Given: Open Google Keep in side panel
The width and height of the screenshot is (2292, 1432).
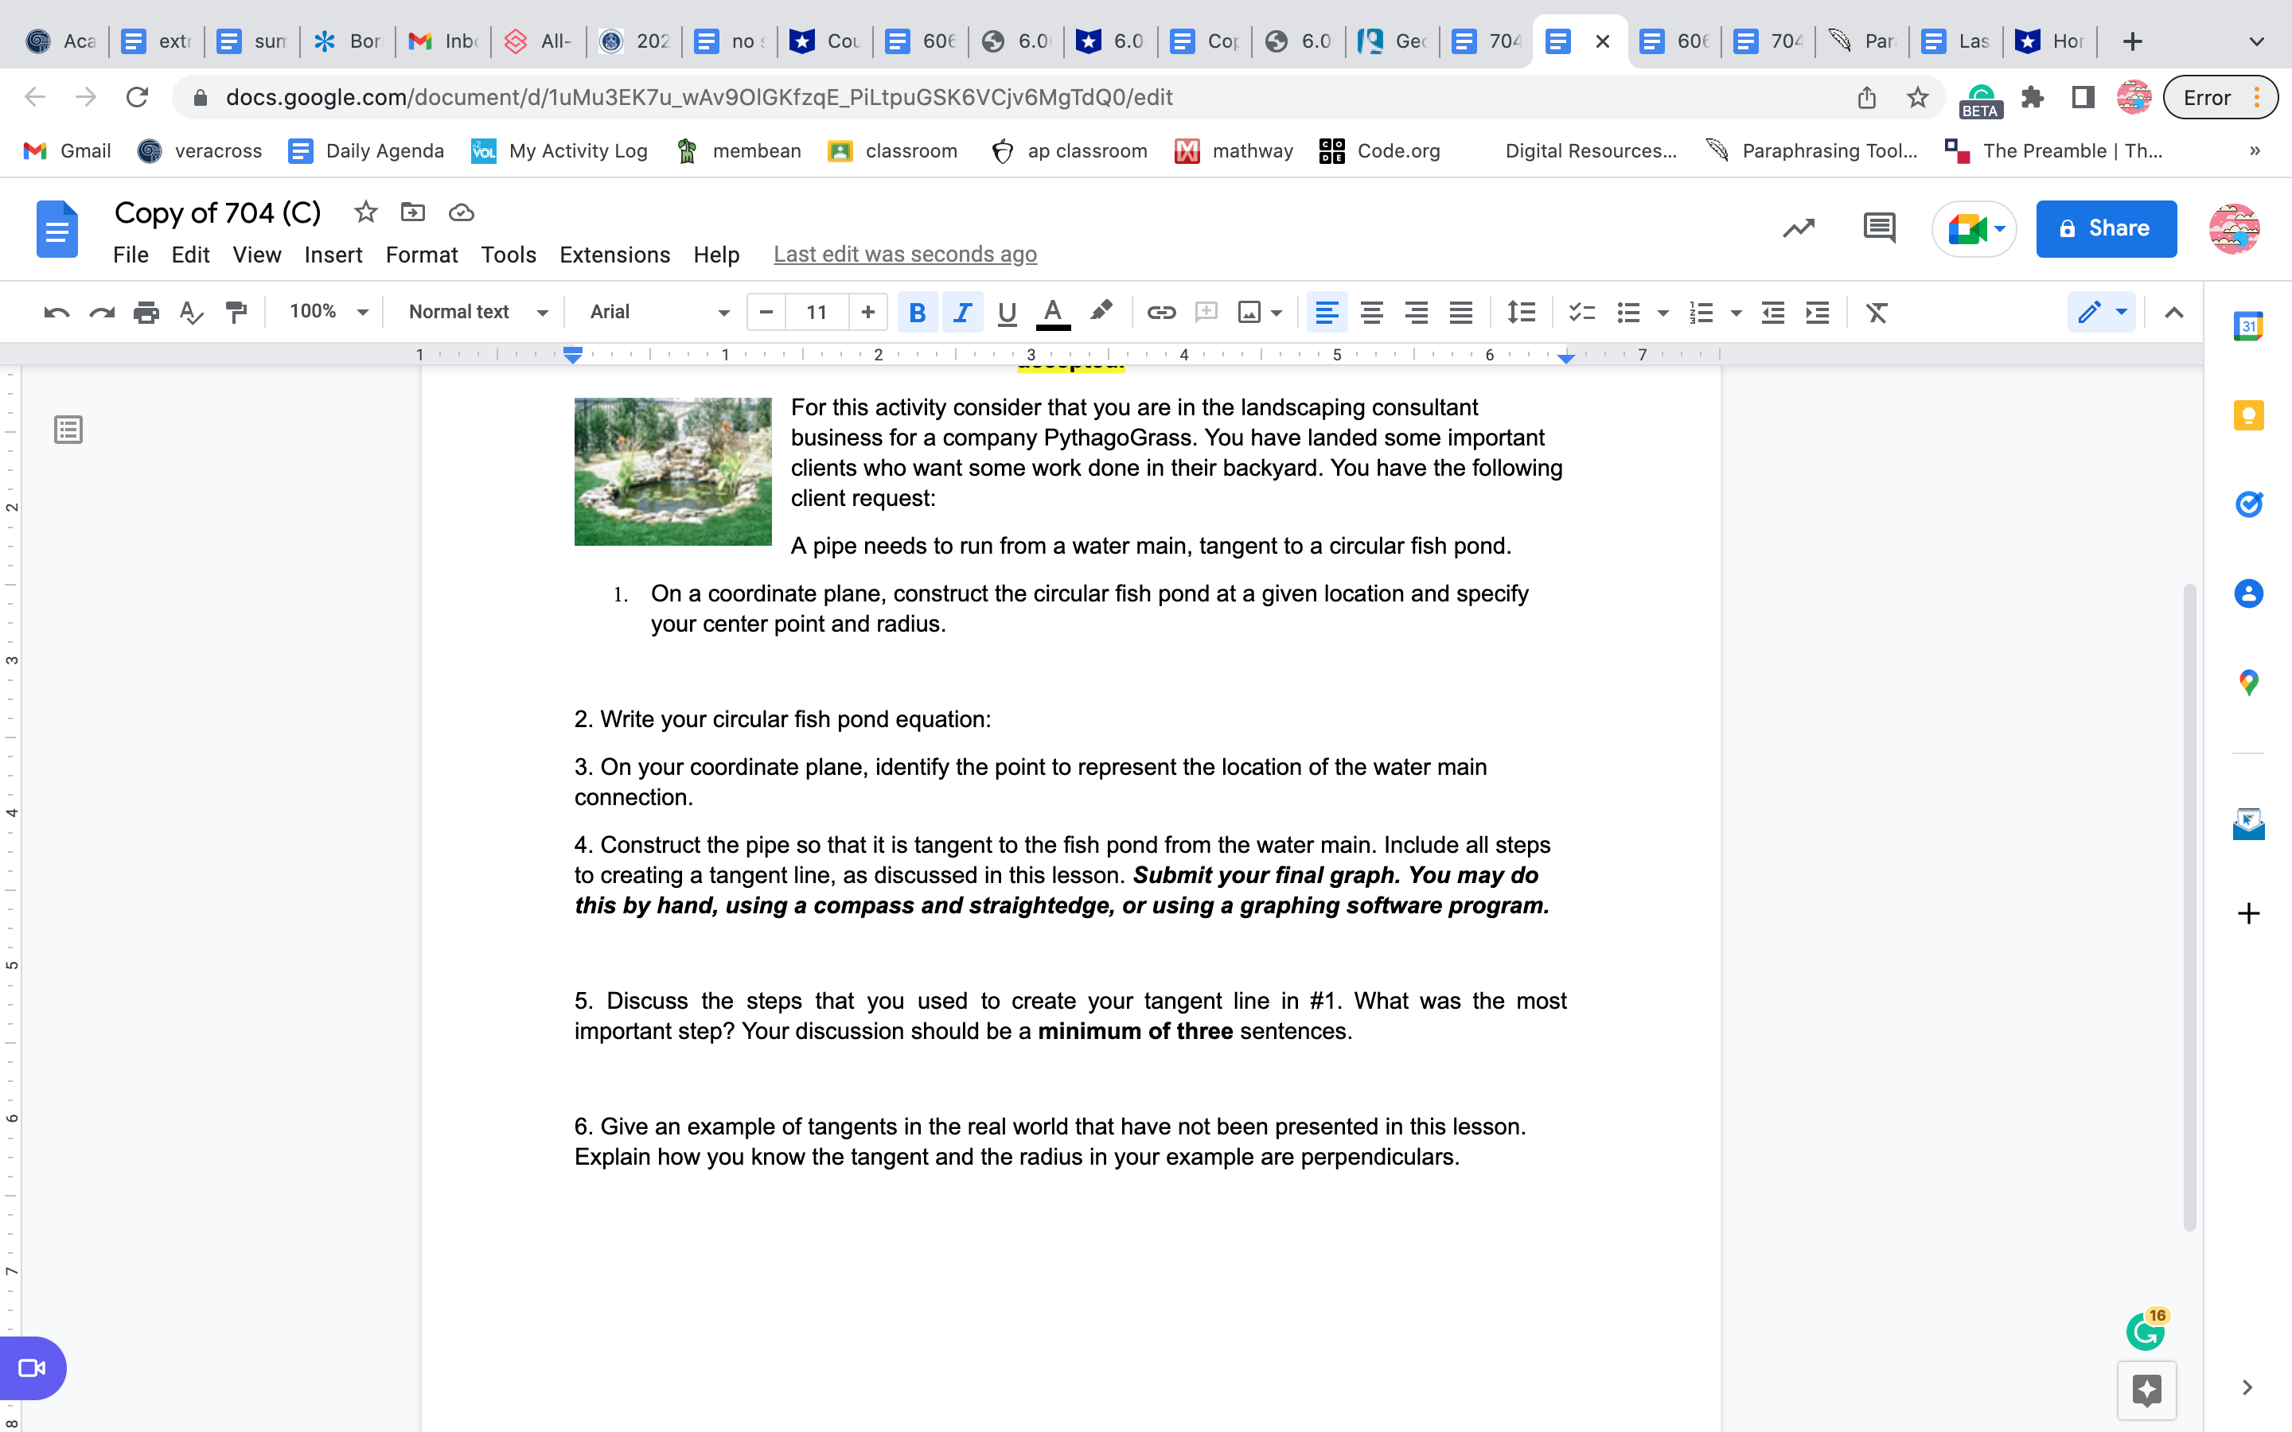Looking at the screenshot, I should (2247, 414).
